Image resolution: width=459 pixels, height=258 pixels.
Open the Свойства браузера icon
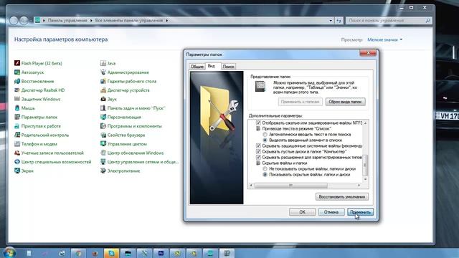103,135
